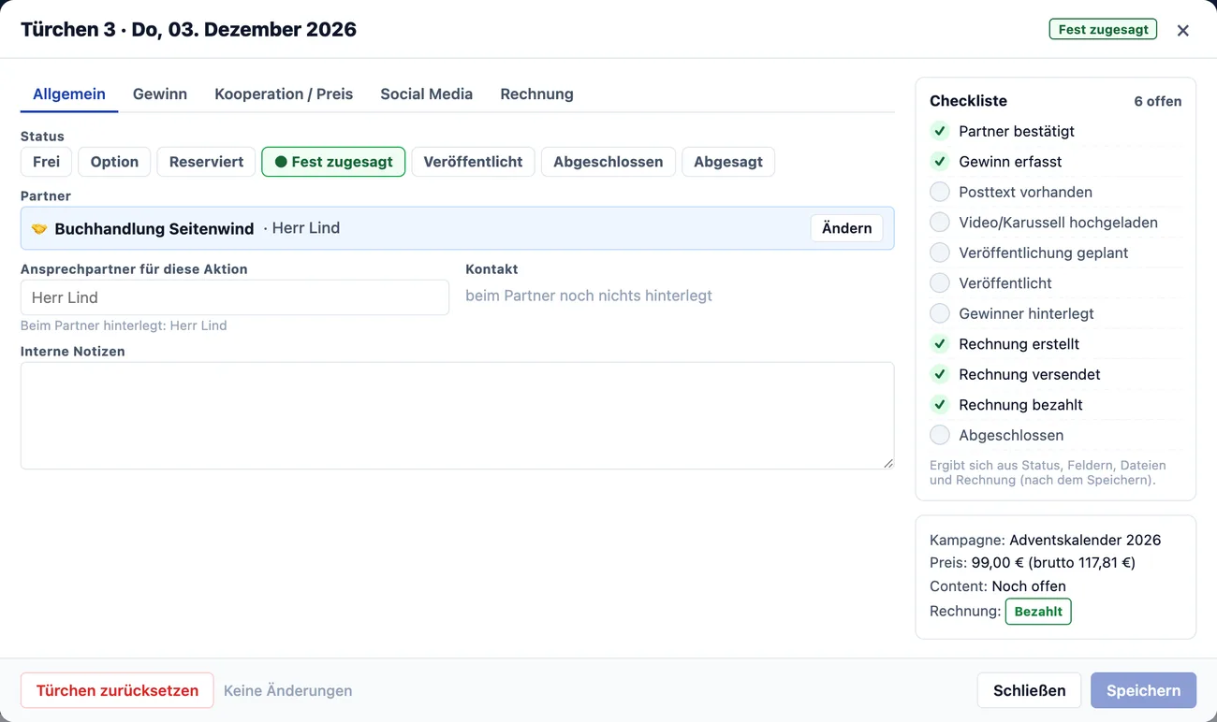1217x722 pixels.
Task: Click the Speichern button
Action: tap(1143, 690)
